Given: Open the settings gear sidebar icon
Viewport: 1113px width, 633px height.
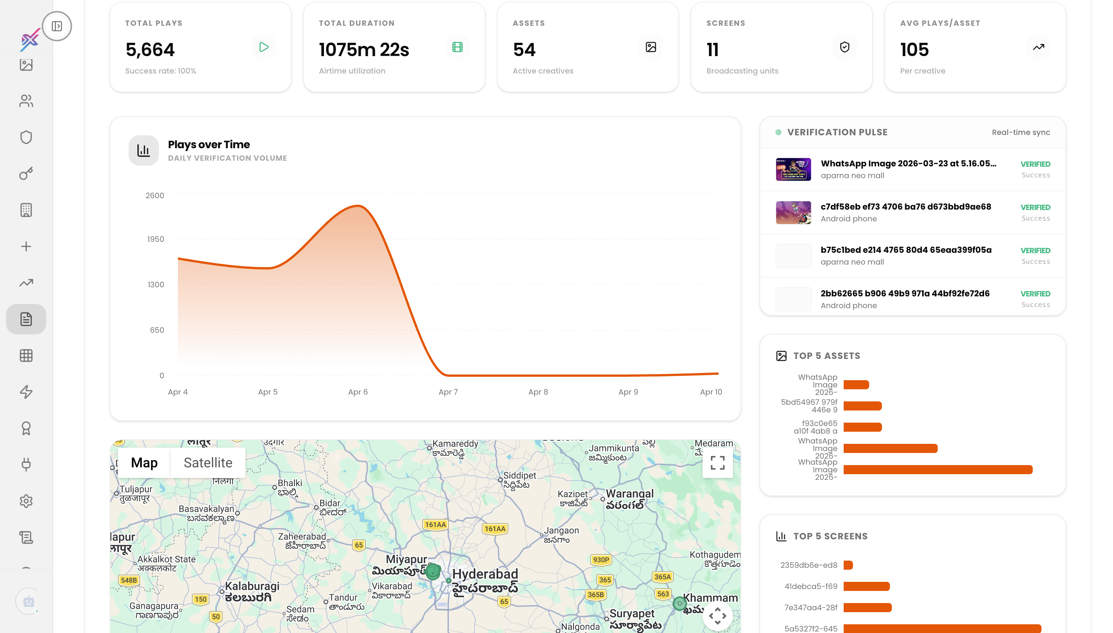Looking at the screenshot, I should pyautogui.click(x=26, y=501).
